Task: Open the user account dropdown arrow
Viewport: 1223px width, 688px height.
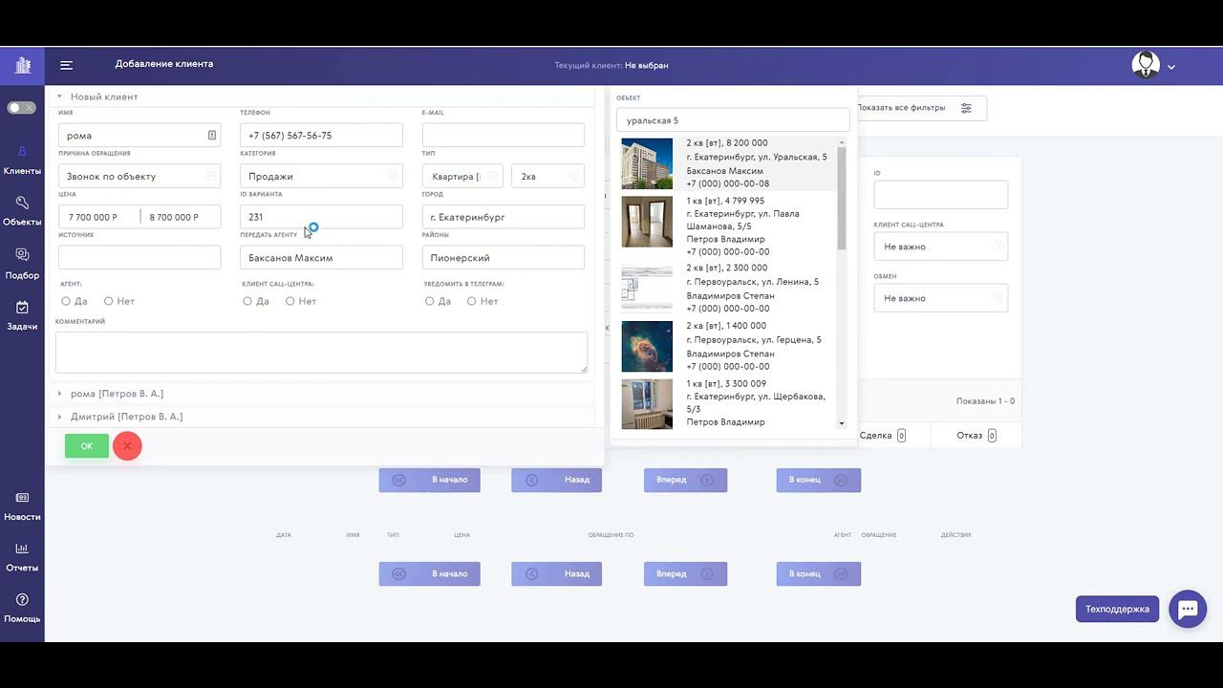Action: tap(1170, 67)
